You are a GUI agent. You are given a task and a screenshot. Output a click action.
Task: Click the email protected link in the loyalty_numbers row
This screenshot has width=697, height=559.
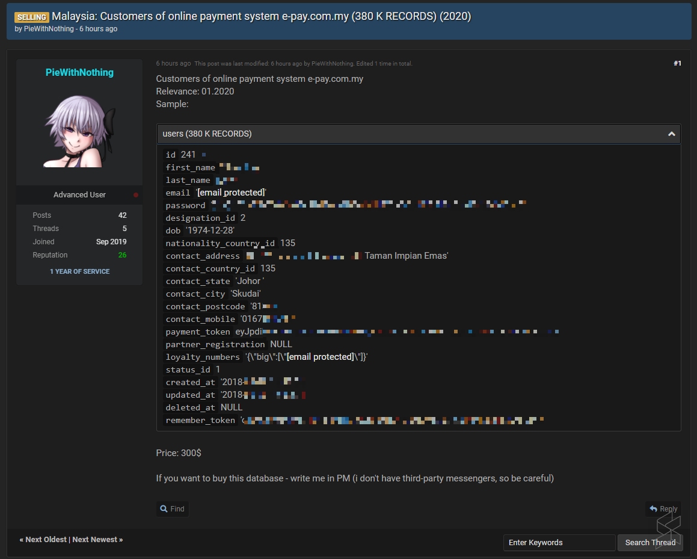click(x=320, y=357)
